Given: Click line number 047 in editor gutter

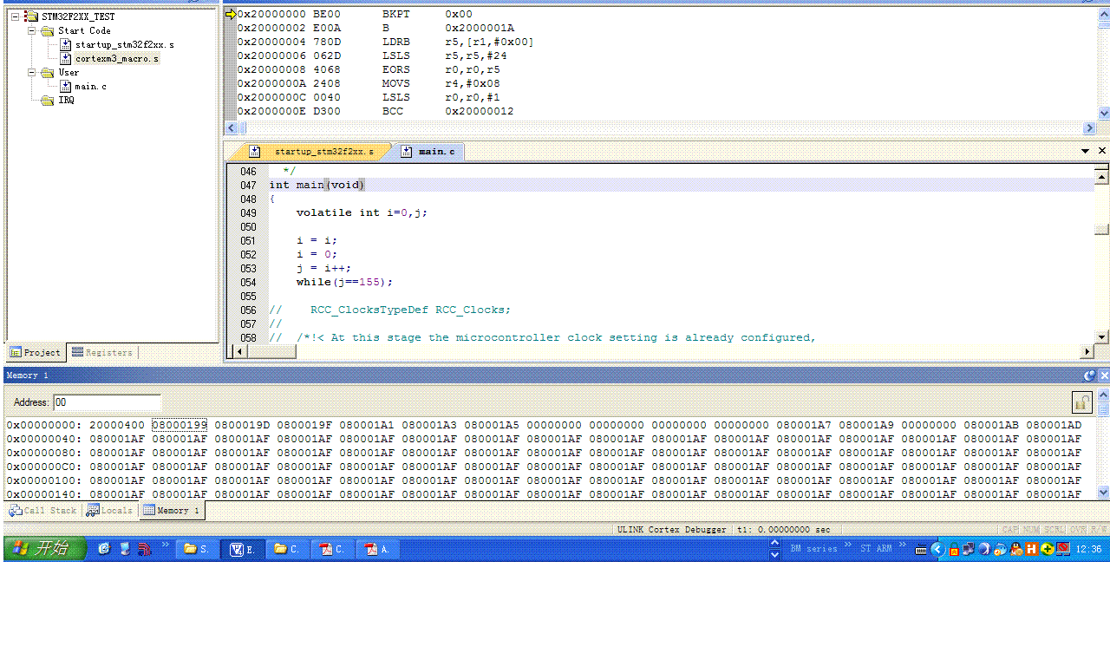Looking at the screenshot, I should point(248,186).
